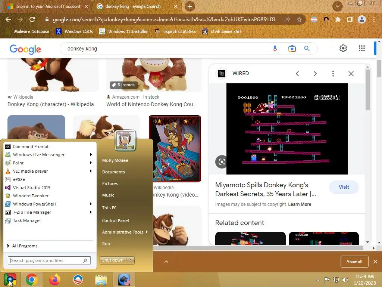
Task: Click the Visit button for WIRED article
Action: pyautogui.click(x=344, y=187)
